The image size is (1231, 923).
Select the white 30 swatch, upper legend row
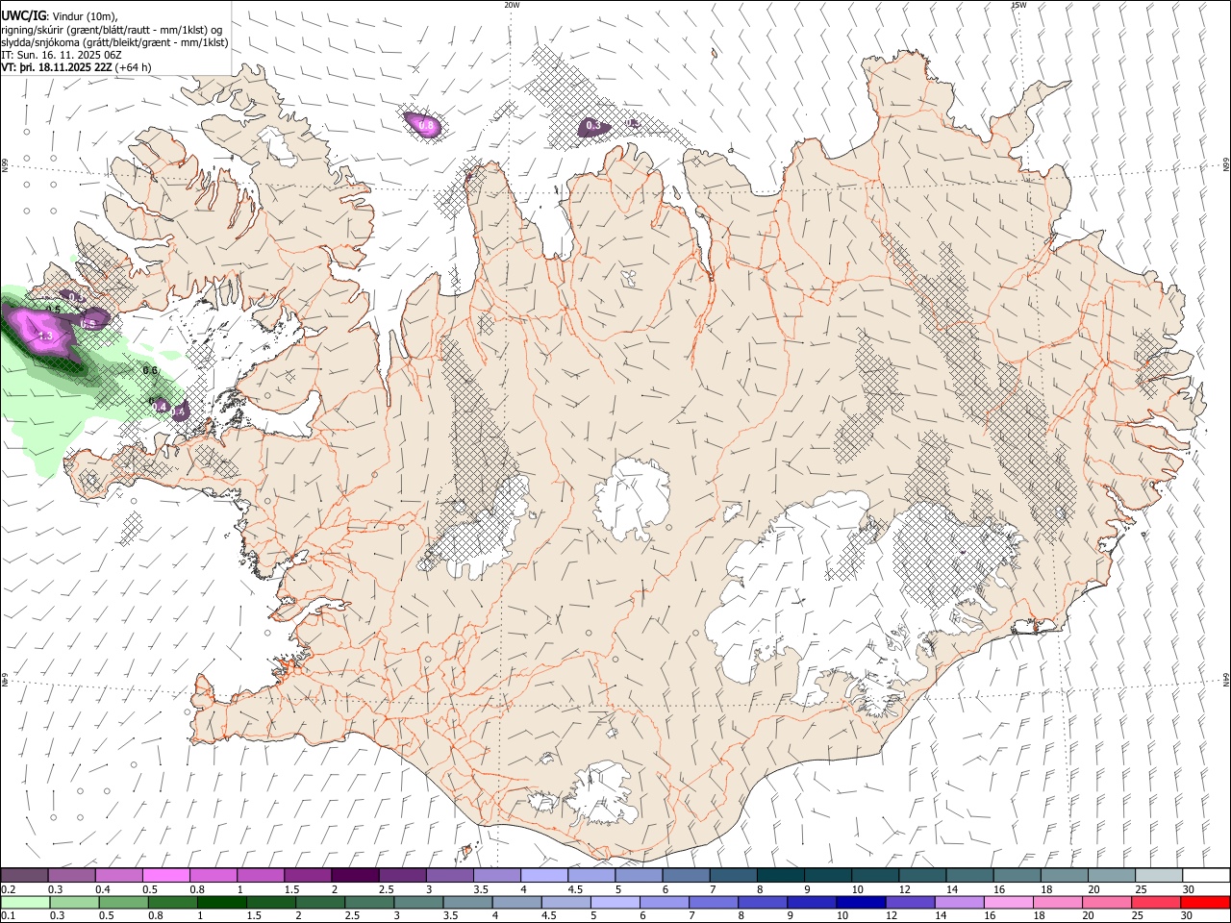click(1205, 876)
